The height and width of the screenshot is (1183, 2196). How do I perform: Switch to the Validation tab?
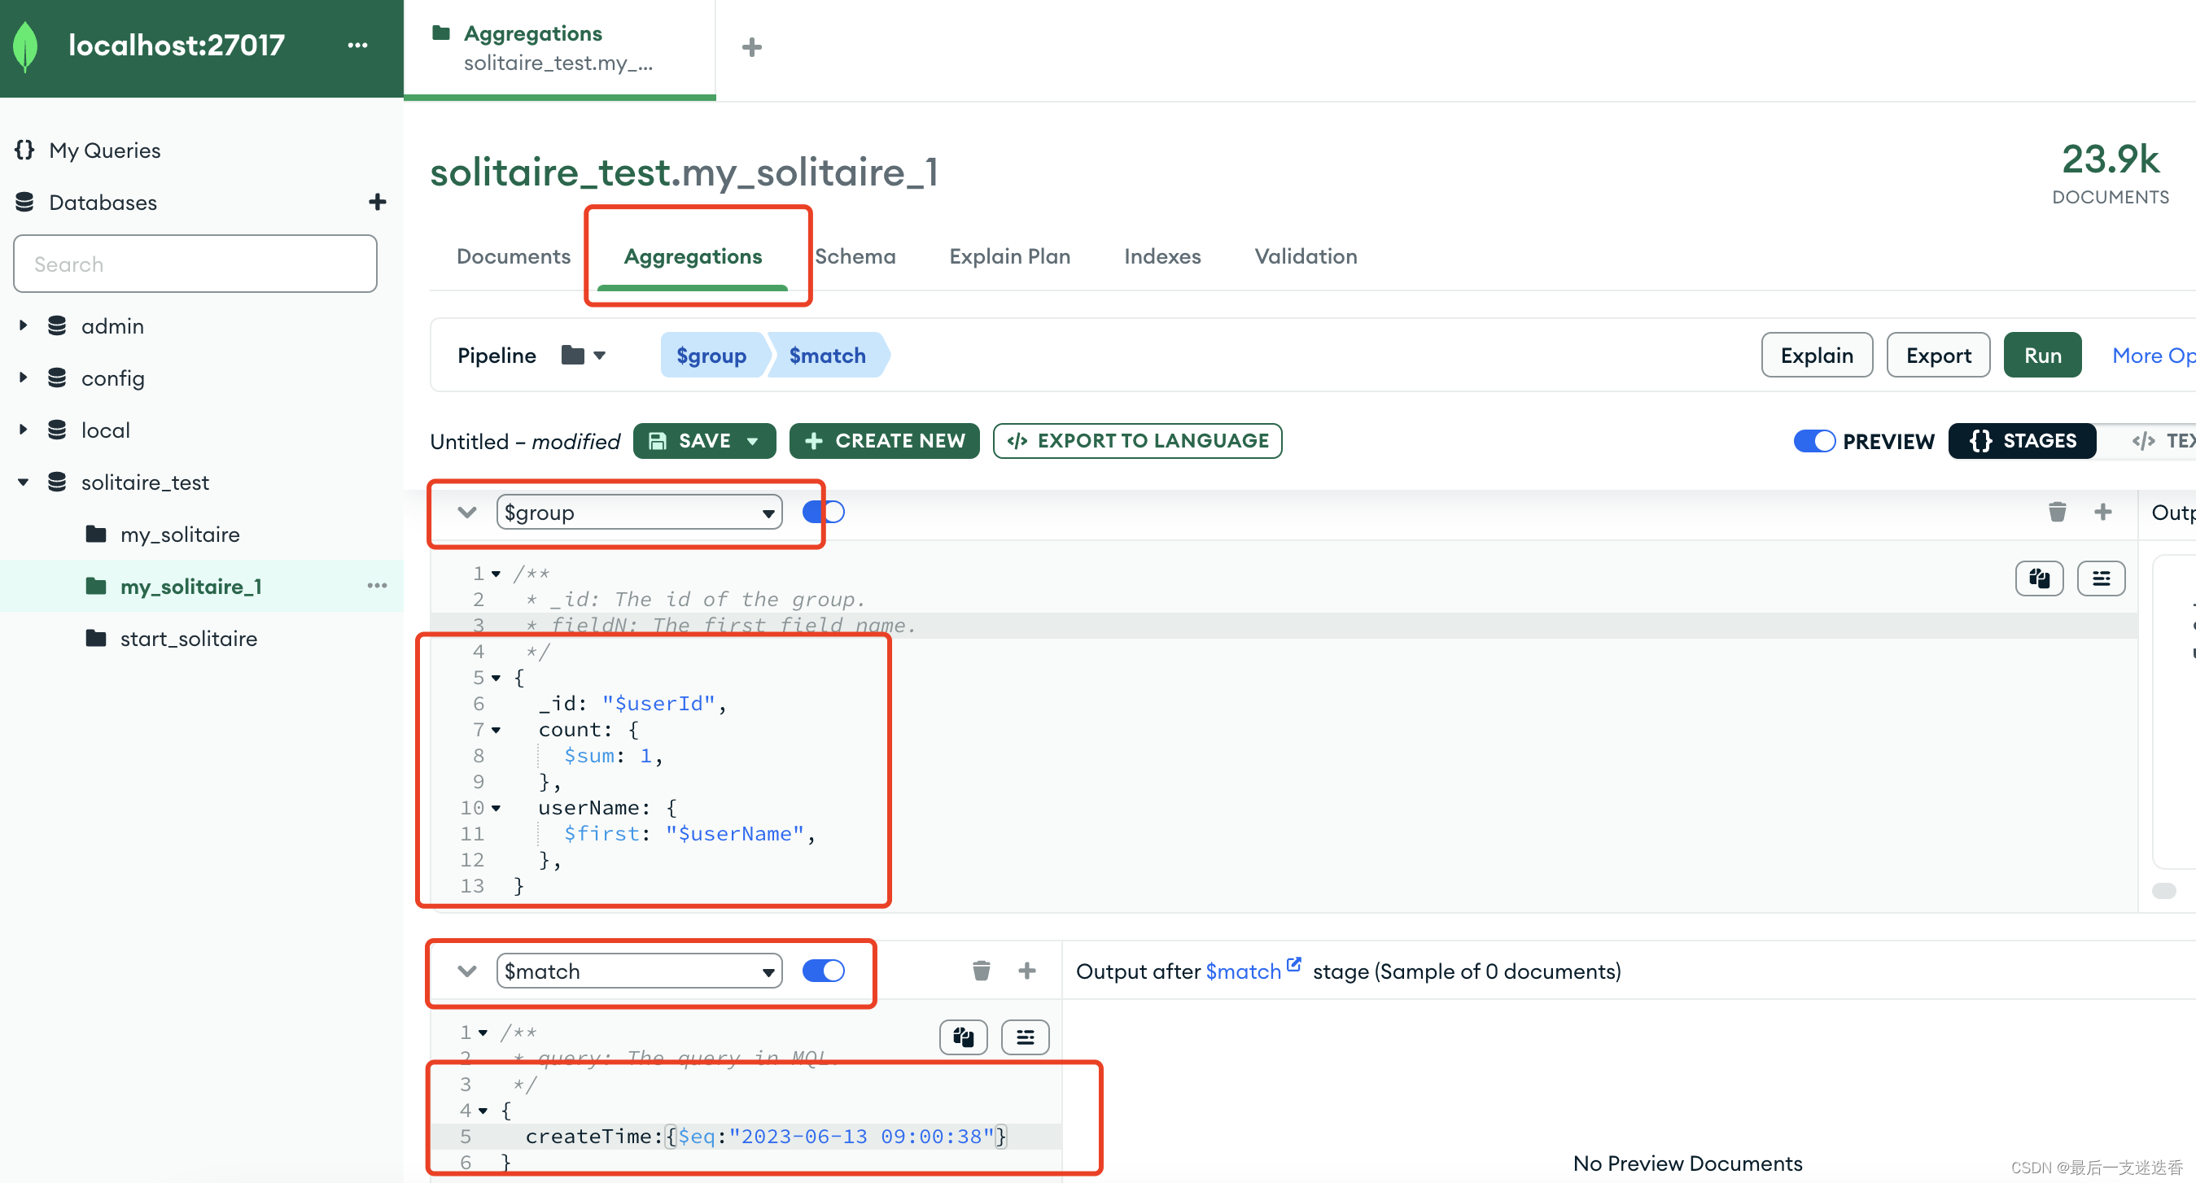point(1306,256)
